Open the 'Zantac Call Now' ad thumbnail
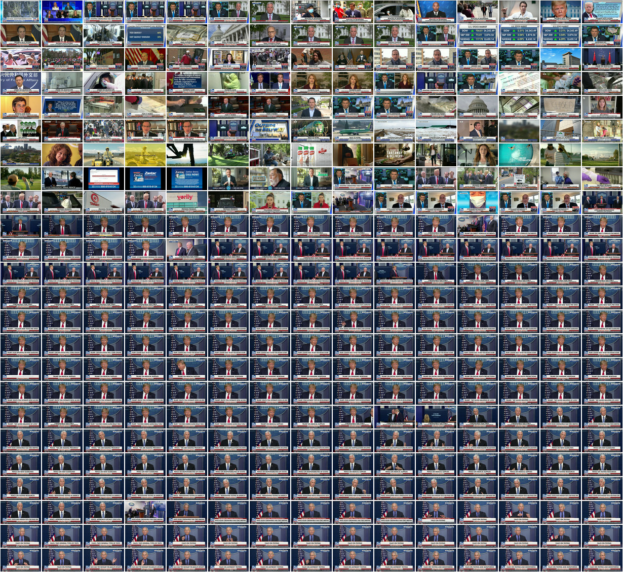This screenshot has width=623, height=572. point(187,178)
